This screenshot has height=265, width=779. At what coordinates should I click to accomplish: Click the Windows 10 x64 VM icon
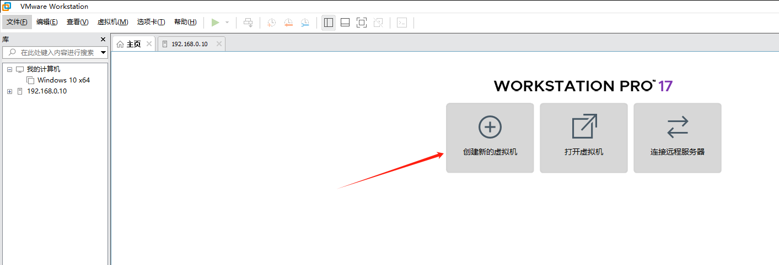click(x=30, y=80)
